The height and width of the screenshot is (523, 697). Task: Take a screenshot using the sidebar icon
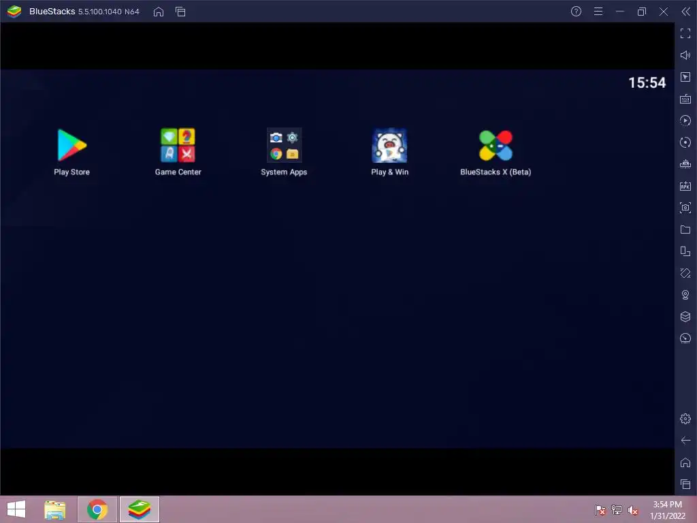pyautogui.click(x=685, y=208)
